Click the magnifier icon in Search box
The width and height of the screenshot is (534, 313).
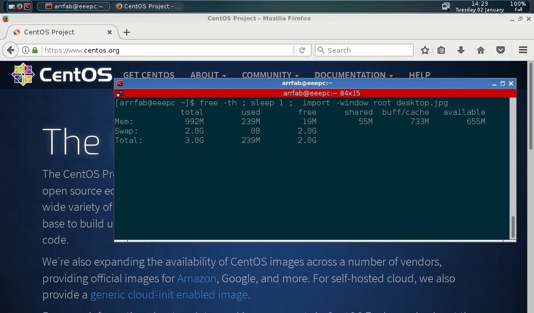321,50
